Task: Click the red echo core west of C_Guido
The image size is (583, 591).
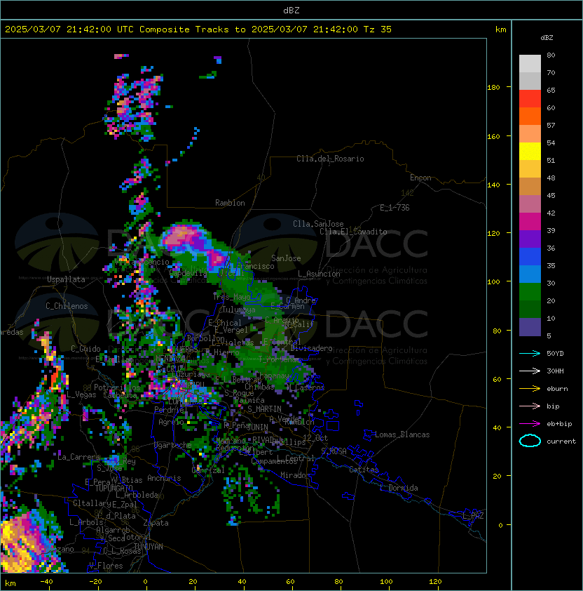Action: pyautogui.click(x=55, y=377)
